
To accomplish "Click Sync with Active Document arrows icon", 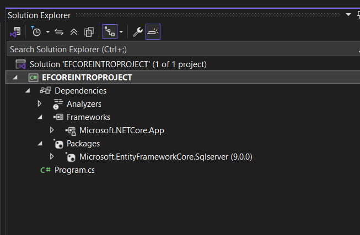I will pyautogui.click(x=59, y=32).
